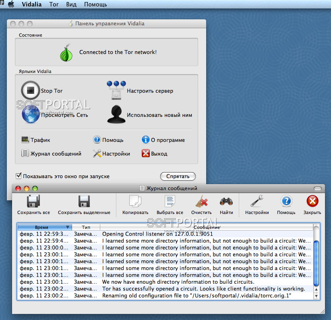Screen dimensions: 331x320
Task: Click the Очистить broom icon
Action: click(201, 201)
